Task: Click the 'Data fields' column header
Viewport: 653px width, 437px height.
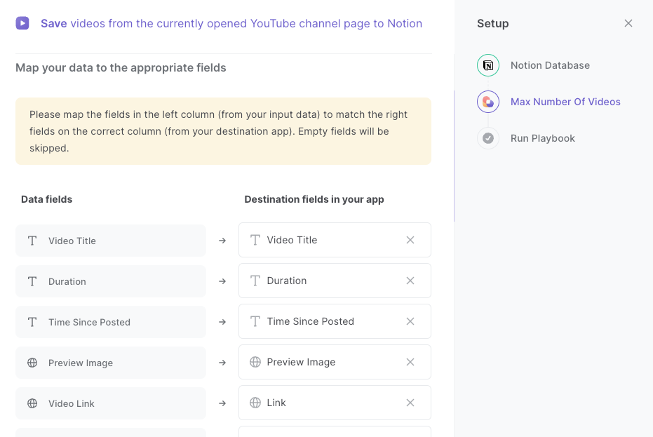Action: (46, 199)
